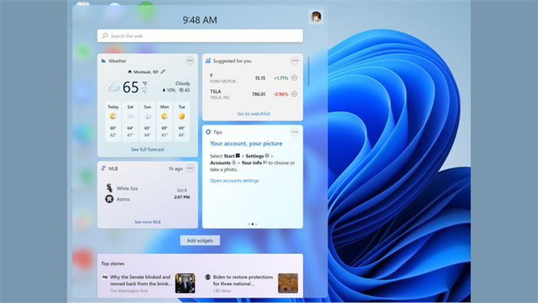Image resolution: width=538 pixels, height=303 pixels.
Task: Click the Washington Post wp logo
Action: click(105, 277)
